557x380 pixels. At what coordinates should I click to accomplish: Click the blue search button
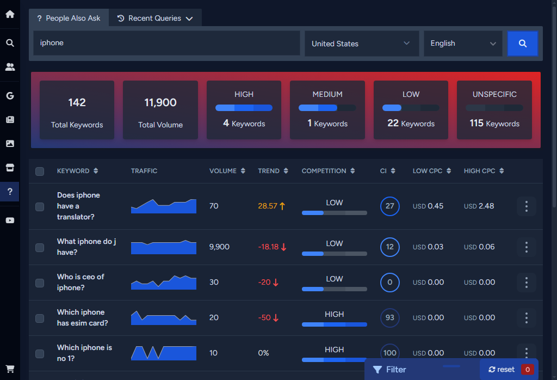523,44
